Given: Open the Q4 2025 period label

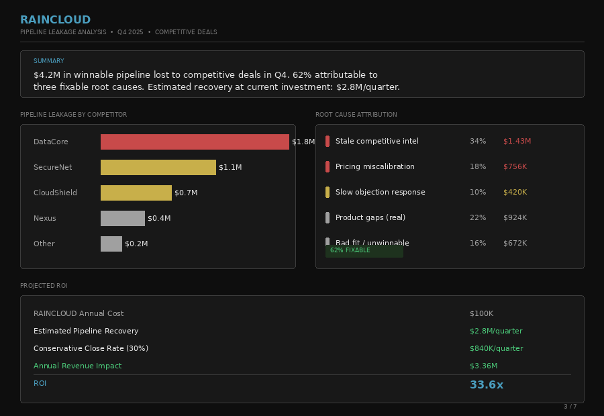Looking at the screenshot, I should [130, 32].
